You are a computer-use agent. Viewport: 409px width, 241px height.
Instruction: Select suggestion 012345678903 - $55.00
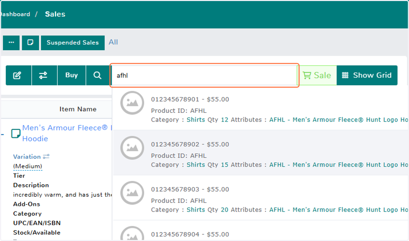[261, 198]
